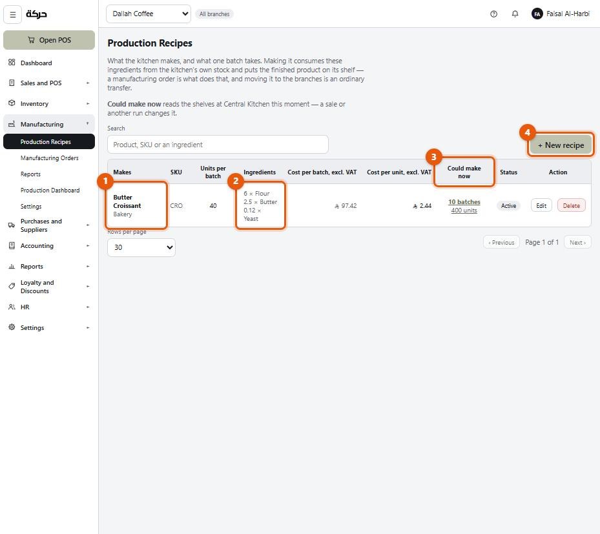
Task: Click the Arabic app logo
Action: [36, 14]
